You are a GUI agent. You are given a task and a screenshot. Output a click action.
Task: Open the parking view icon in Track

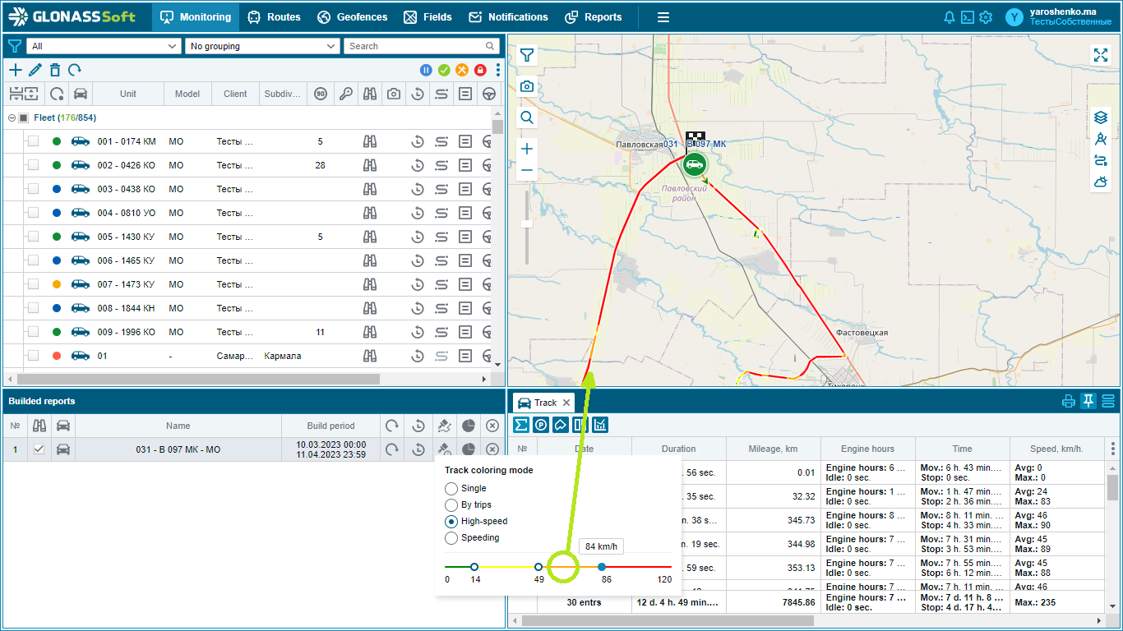coord(541,425)
